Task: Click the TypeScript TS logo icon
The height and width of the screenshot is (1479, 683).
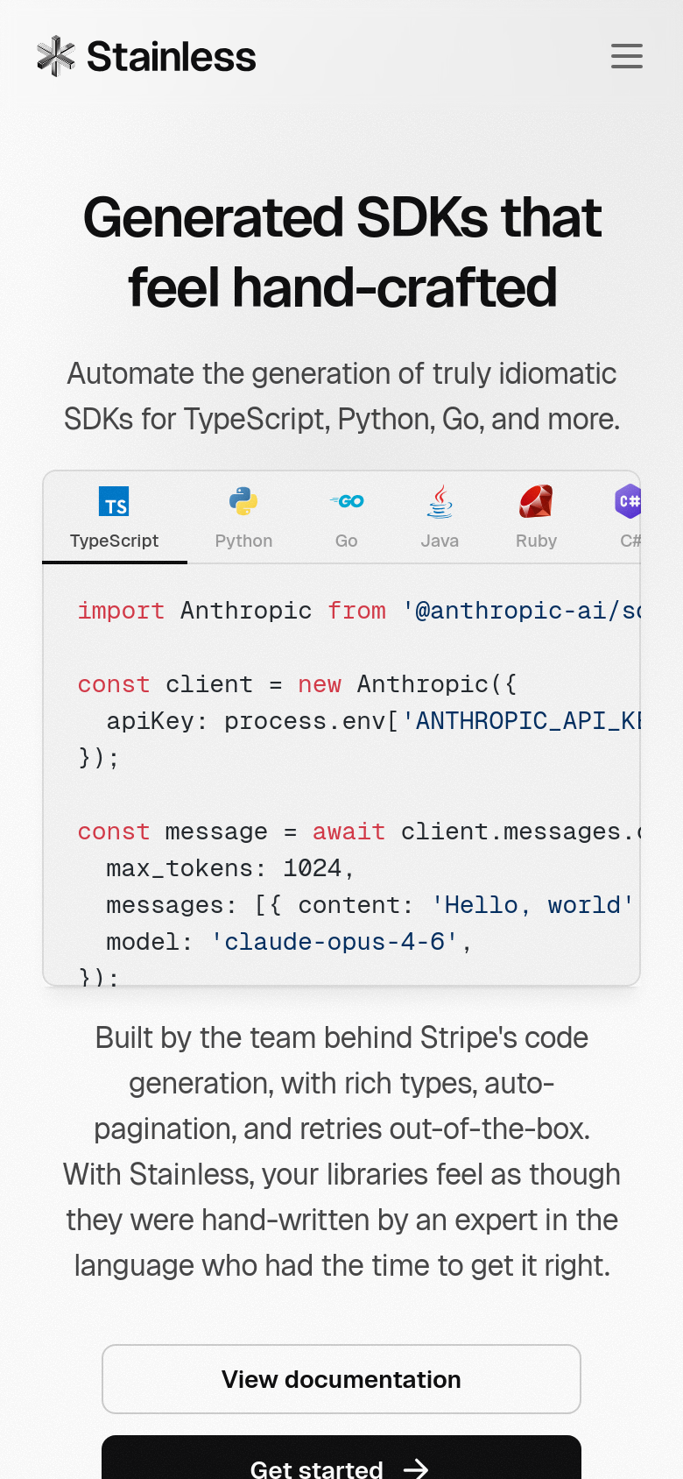Action: click(114, 501)
